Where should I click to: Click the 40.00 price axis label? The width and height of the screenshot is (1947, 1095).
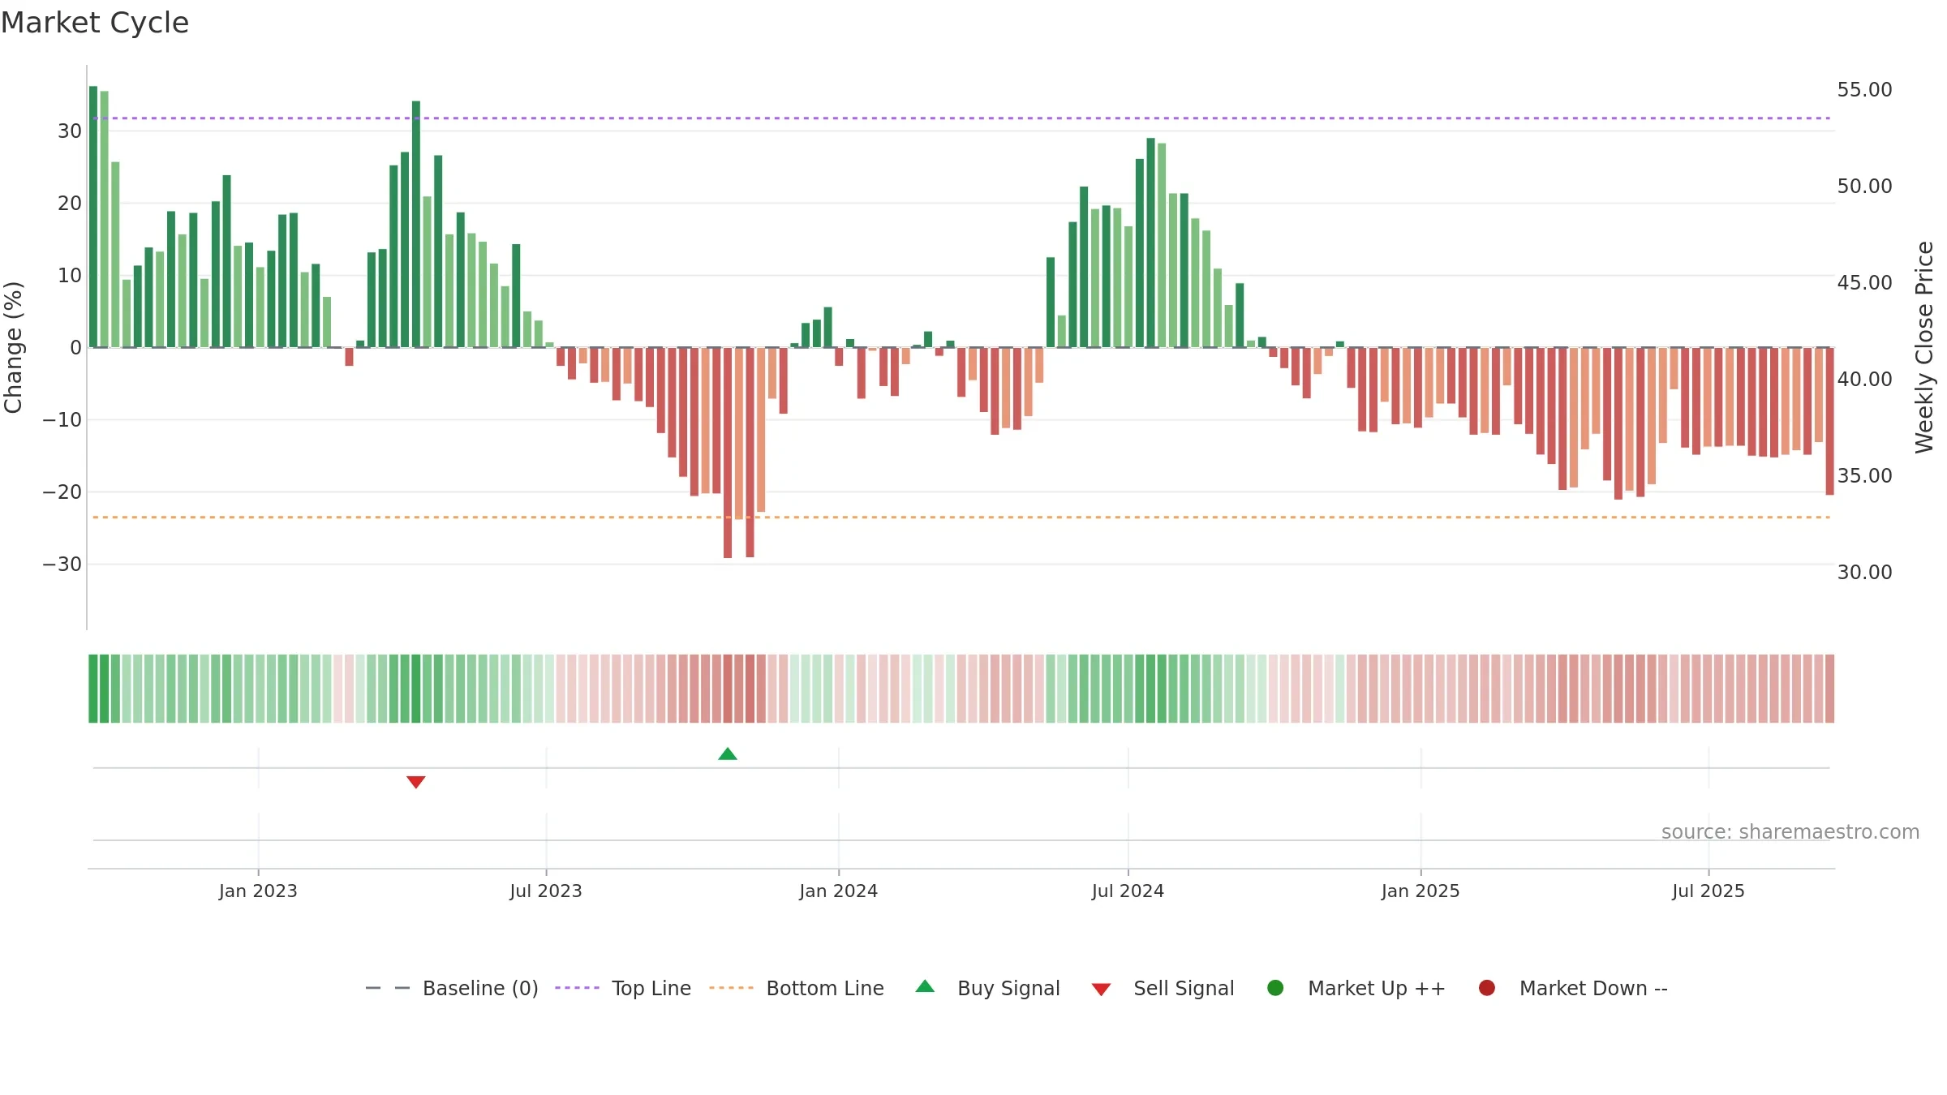point(1864,379)
